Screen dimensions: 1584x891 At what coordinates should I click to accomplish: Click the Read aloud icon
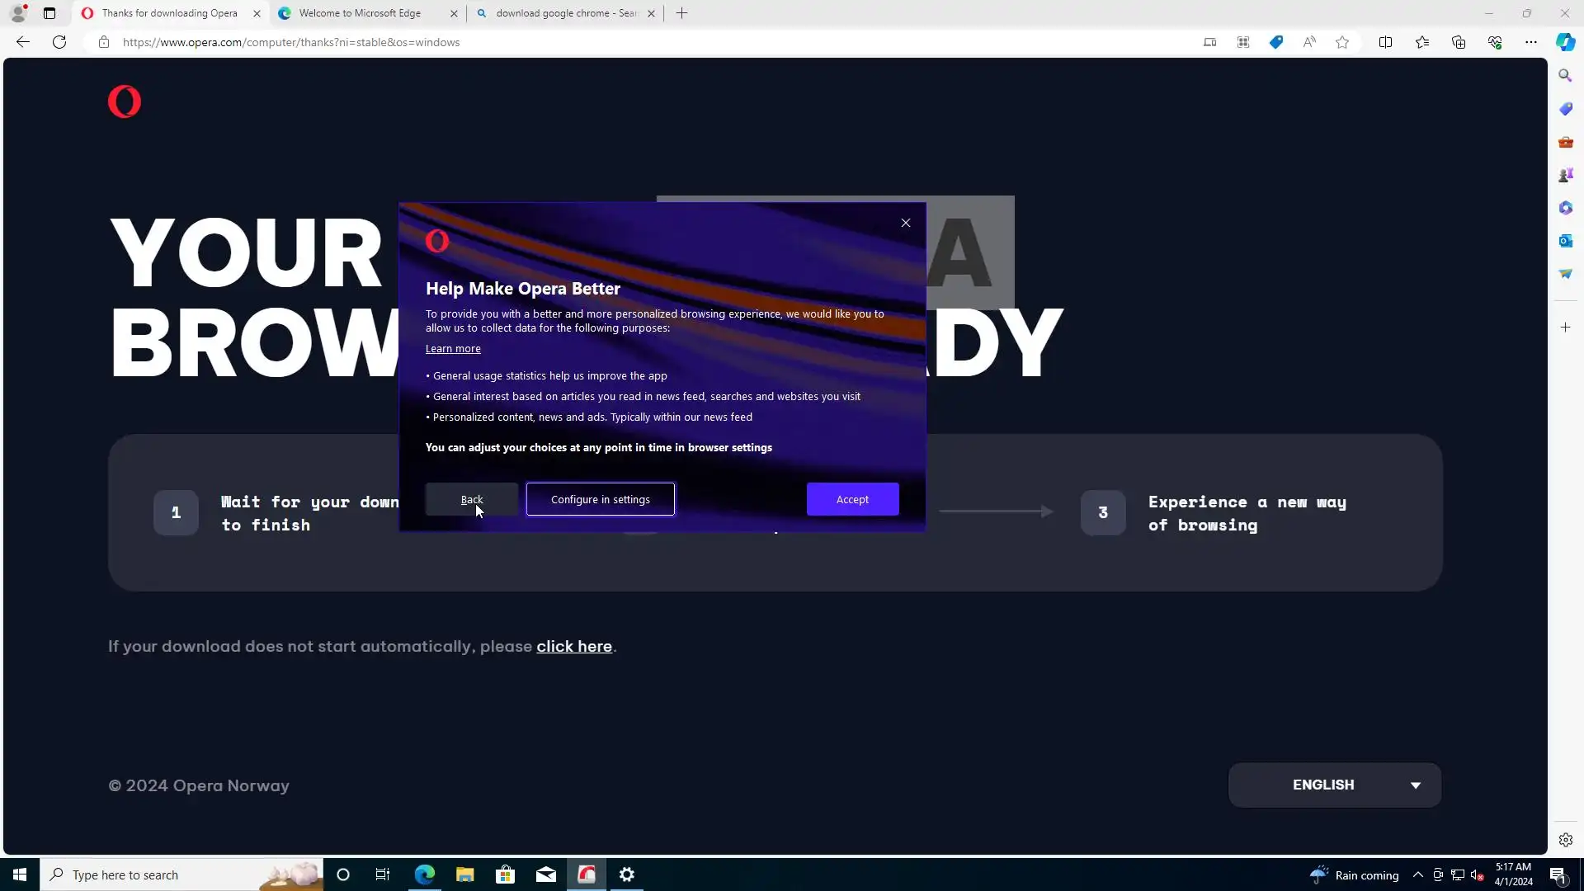pos(1309,42)
